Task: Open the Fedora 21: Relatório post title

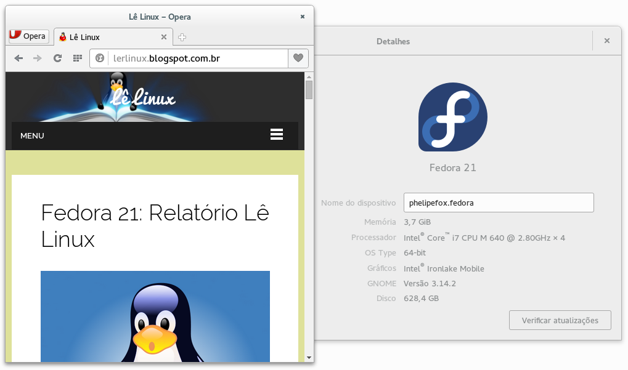Action: [155, 225]
